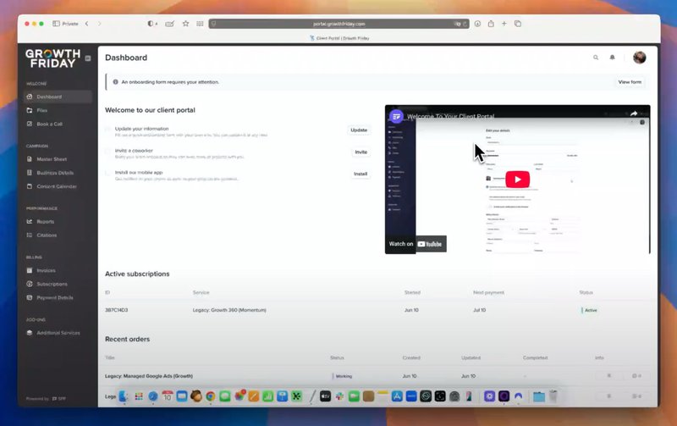The width and height of the screenshot is (677, 426).
Task: Open the Safari sidebar next to Private
Action: tap(56, 24)
